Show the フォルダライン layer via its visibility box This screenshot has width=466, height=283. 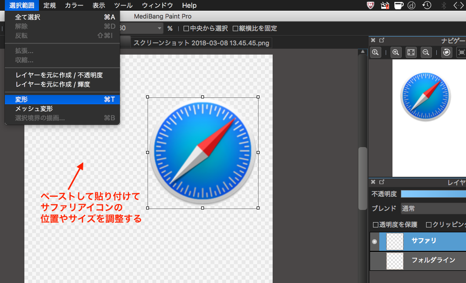click(x=374, y=261)
